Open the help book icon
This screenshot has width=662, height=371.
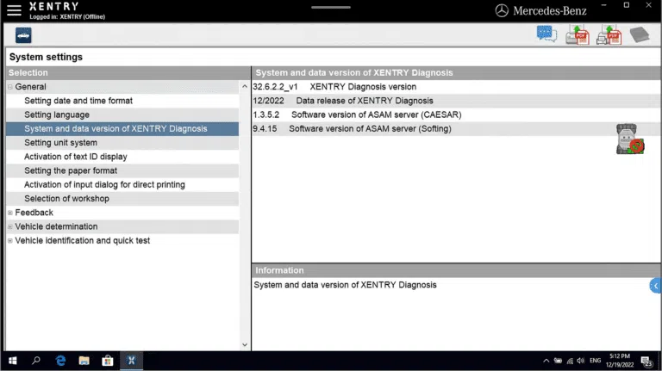[640, 34]
